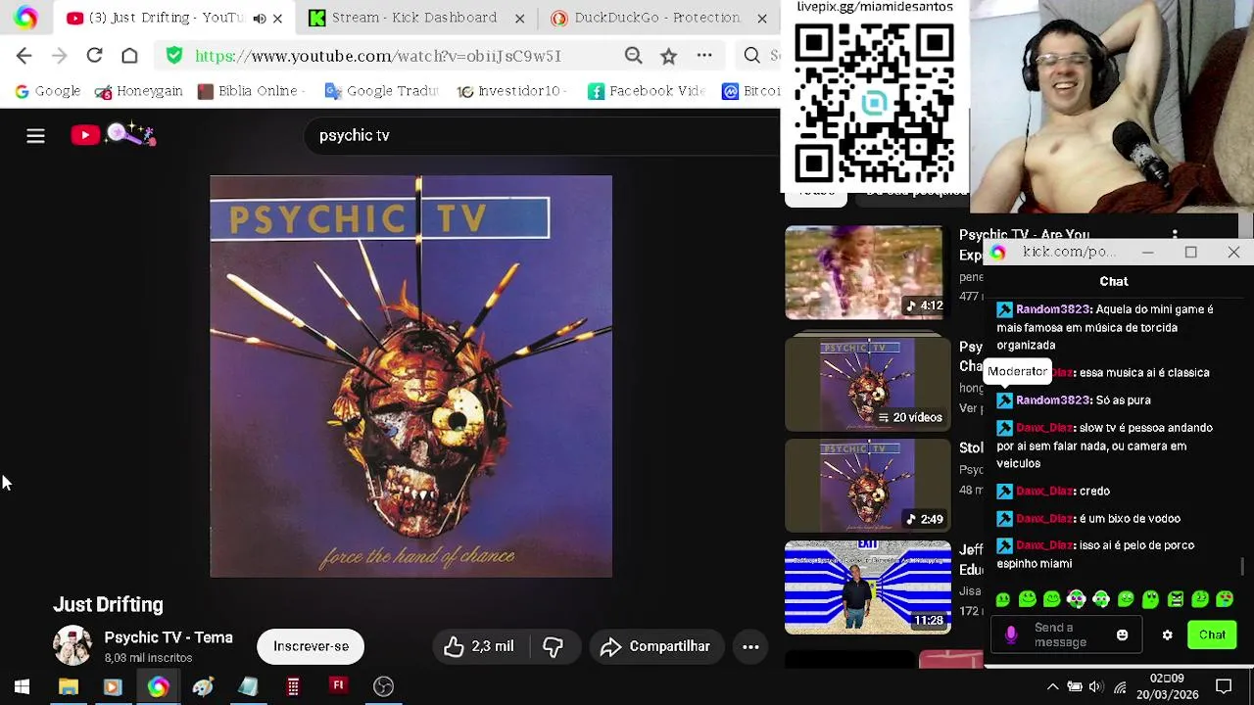Image resolution: width=1254 pixels, height=705 pixels.
Task: Open the Honeygain bookmark
Action: click(138, 91)
